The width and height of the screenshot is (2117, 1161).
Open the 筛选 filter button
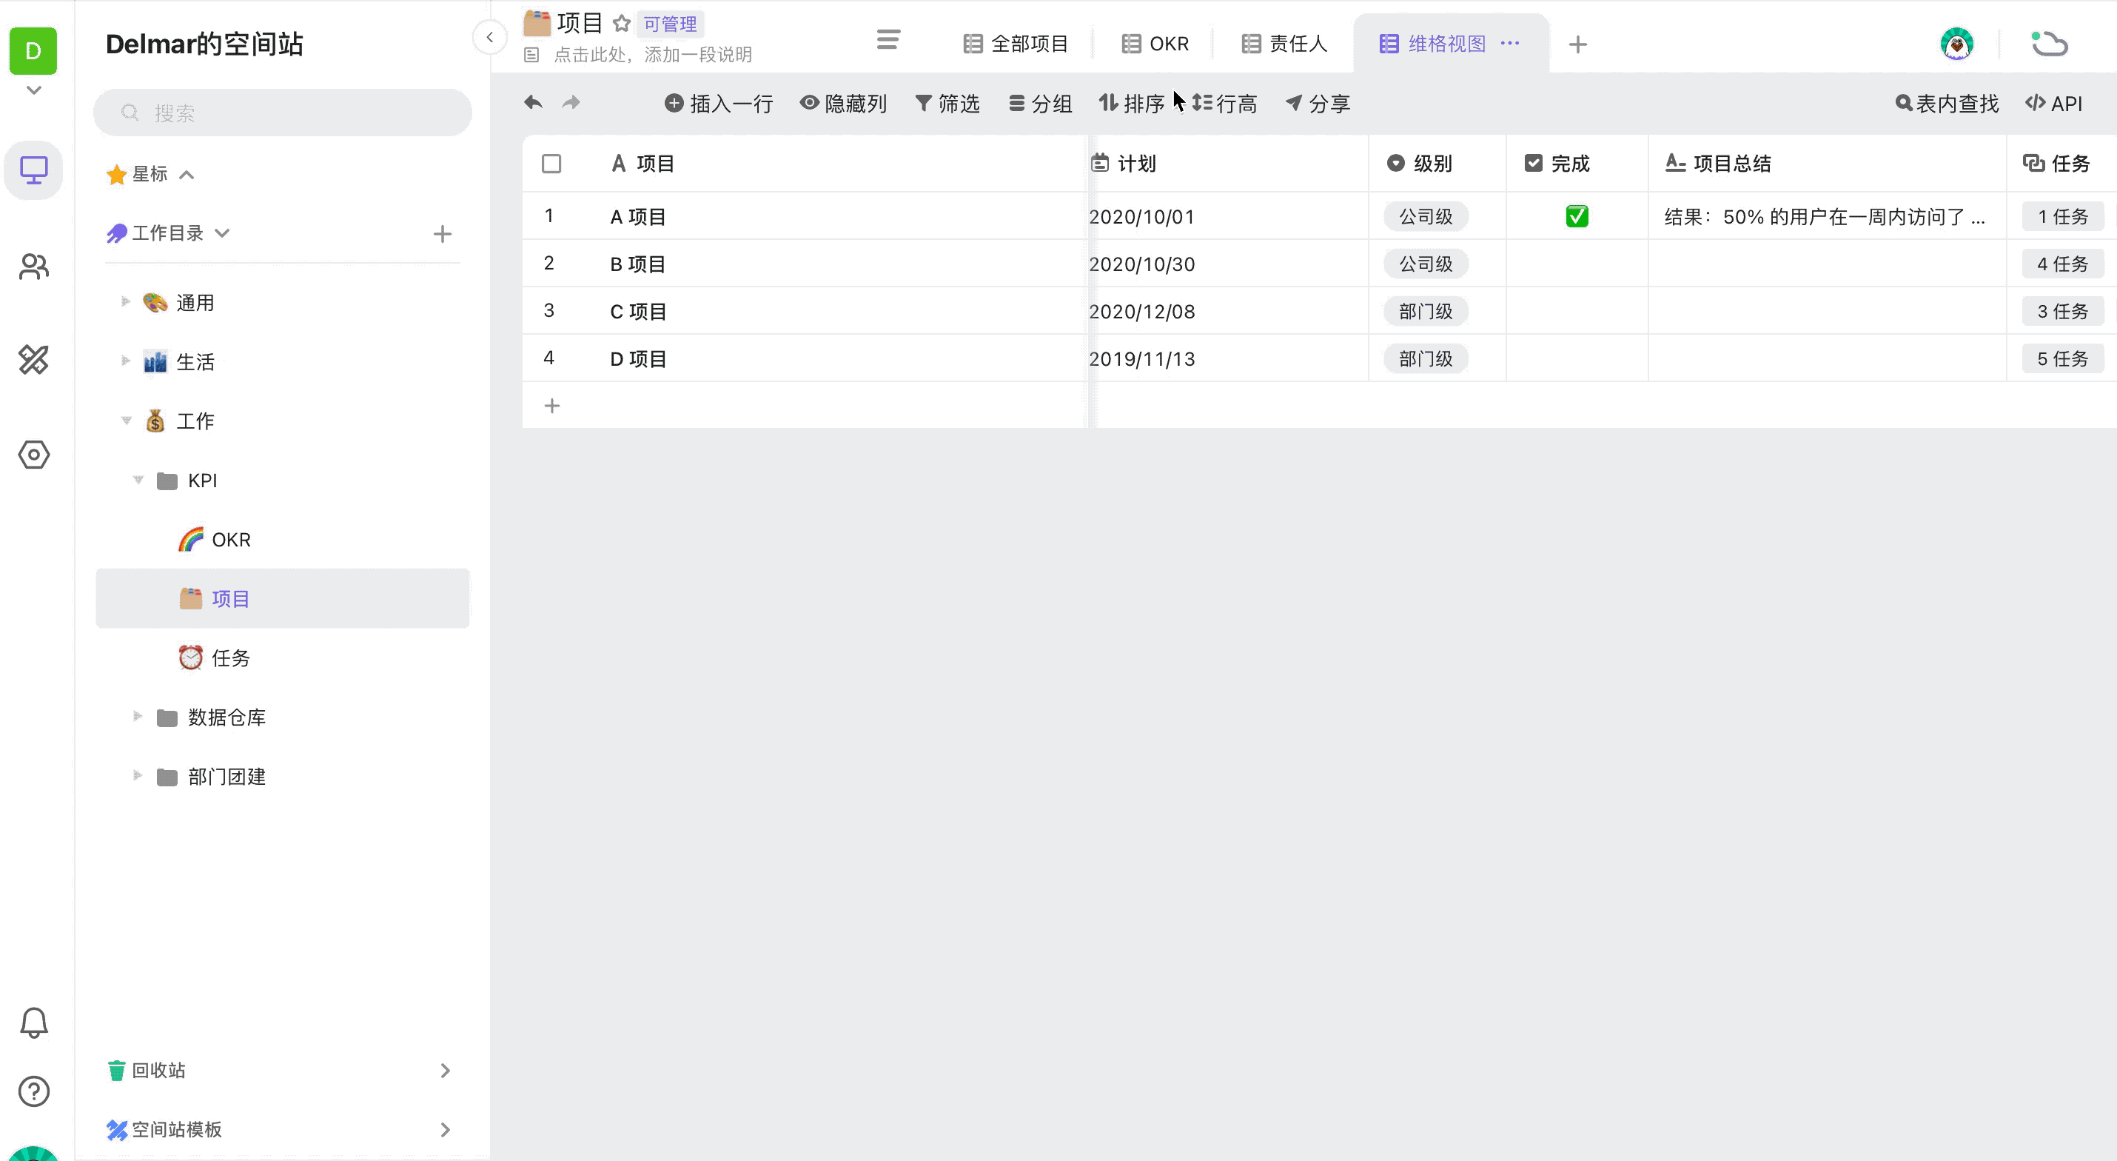tap(947, 104)
